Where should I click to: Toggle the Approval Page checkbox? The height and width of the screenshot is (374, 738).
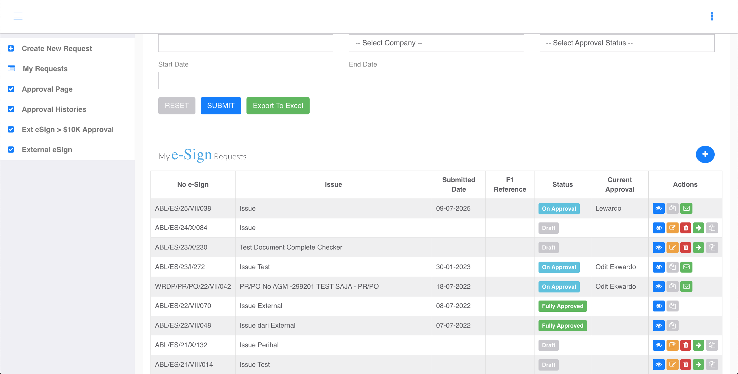click(x=11, y=89)
